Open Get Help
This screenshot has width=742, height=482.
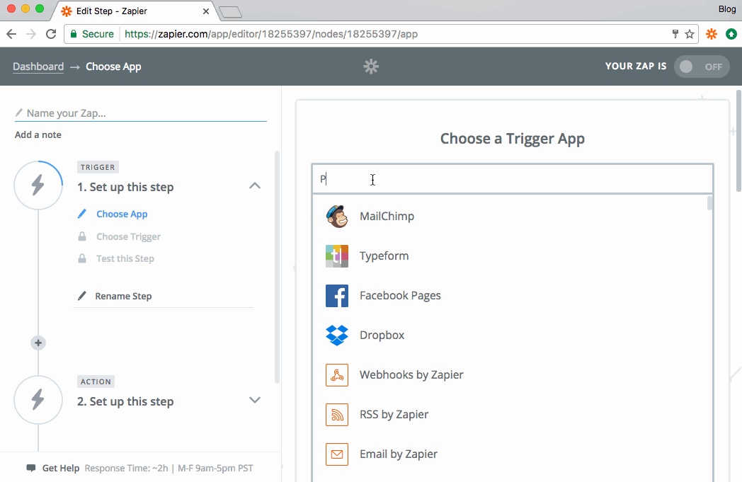tap(61, 469)
